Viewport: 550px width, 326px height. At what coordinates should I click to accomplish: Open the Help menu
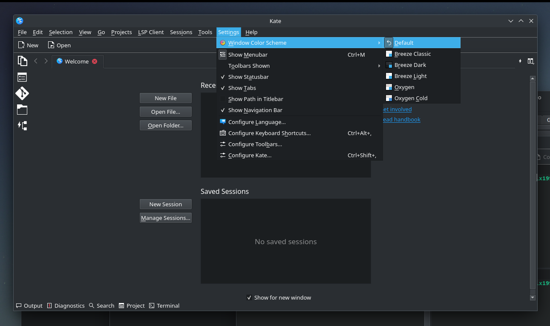[x=251, y=32]
